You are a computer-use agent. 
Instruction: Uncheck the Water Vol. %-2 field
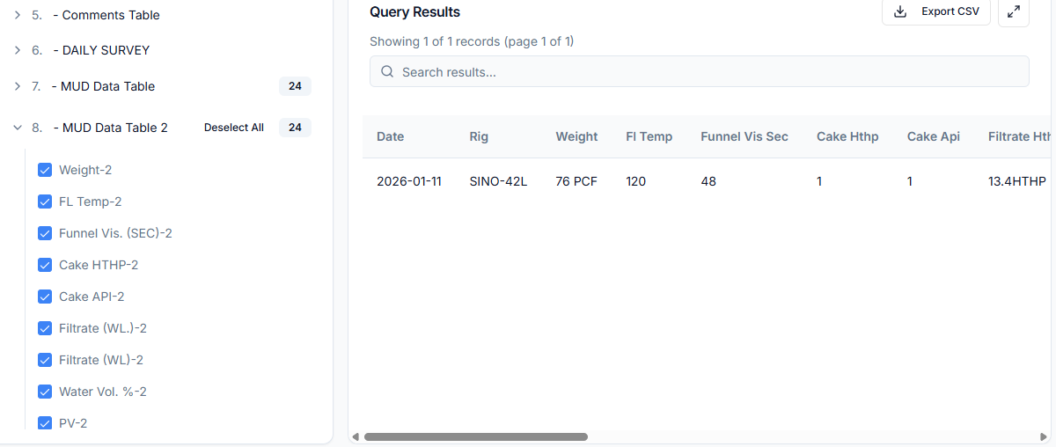pos(46,392)
